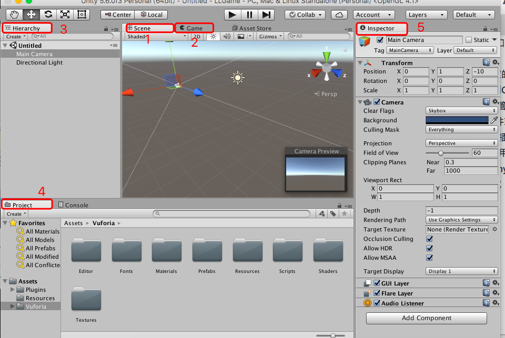The width and height of the screenshot is (505, 338).
Task: Advance one frame with Step button
Action: (x=266, y=15)
